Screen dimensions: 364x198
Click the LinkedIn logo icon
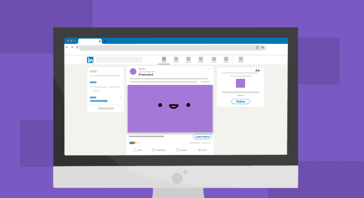[x=90, y=60]
